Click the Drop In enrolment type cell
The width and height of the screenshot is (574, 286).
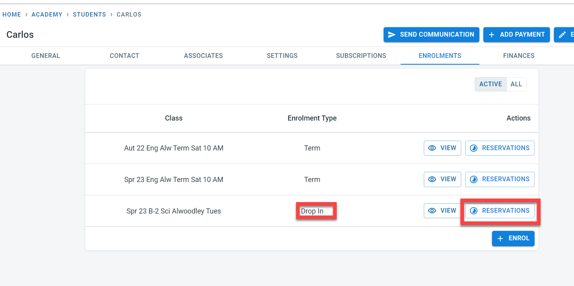312,211
